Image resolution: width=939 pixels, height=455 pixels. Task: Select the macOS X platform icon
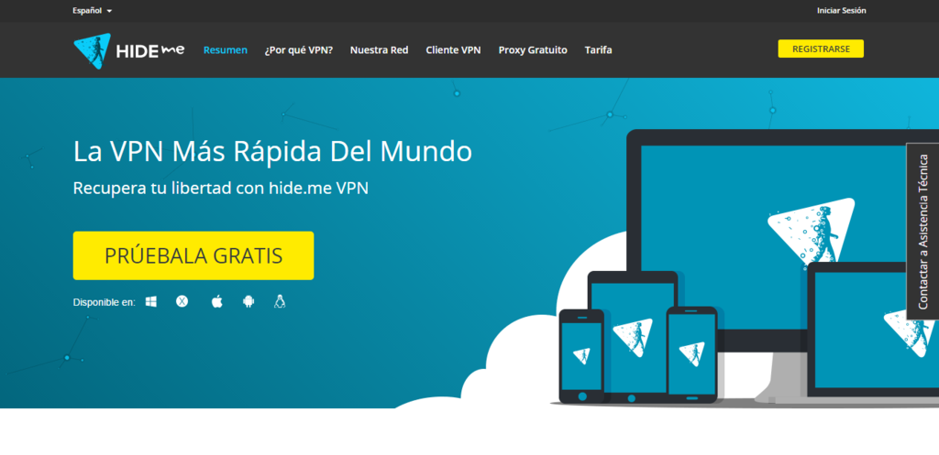(x=182, y=302)
